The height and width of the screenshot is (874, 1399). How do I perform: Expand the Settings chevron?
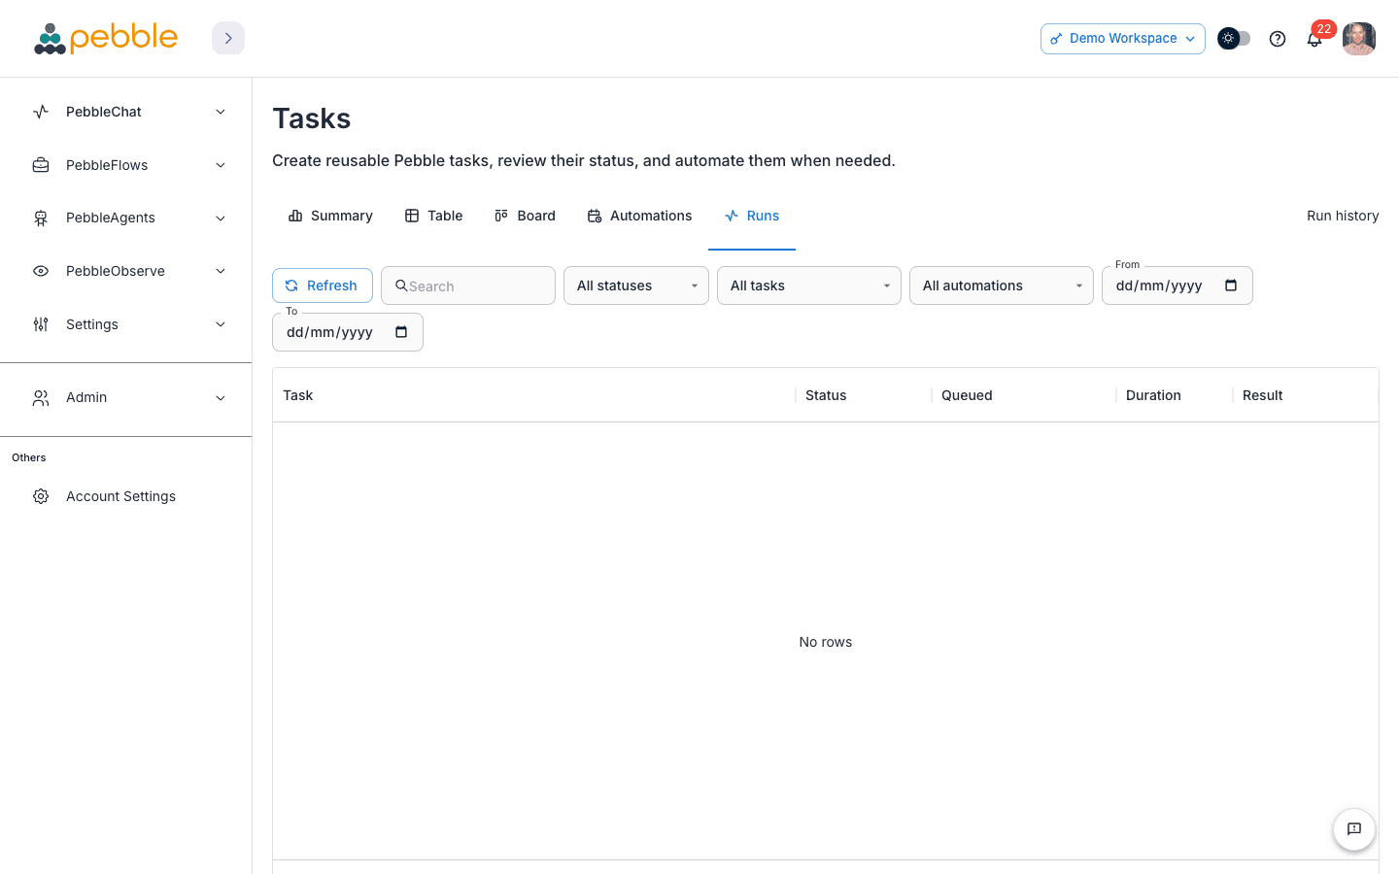click(x=221, y=324)
